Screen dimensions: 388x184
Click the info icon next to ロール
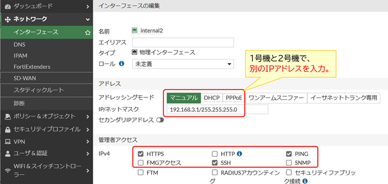(121, 64)
